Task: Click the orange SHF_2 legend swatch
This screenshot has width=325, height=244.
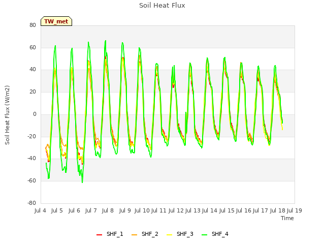Action: coord(134,235)
